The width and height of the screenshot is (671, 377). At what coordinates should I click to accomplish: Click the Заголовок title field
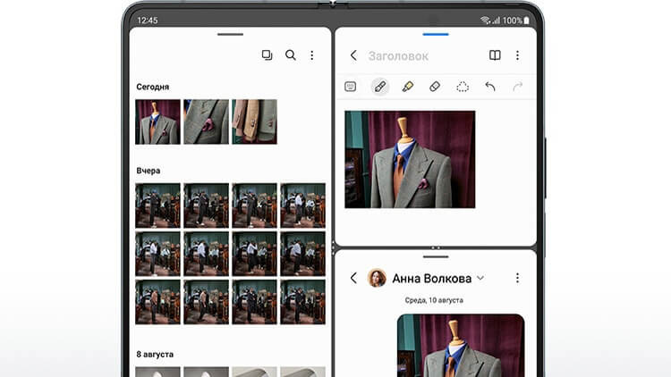[x=399, y=55]
